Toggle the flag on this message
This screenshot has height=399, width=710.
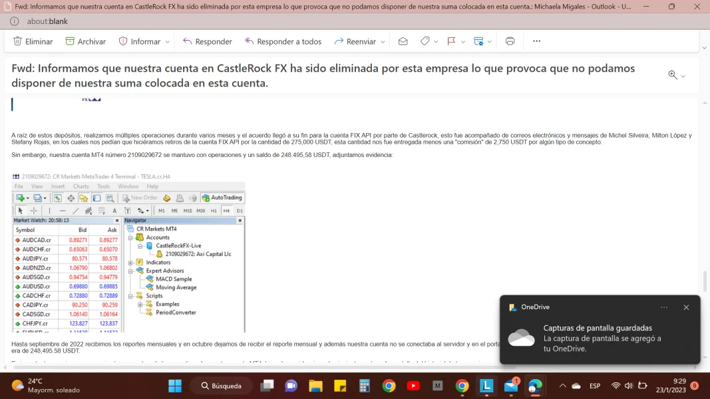click(x=451, y=41)
